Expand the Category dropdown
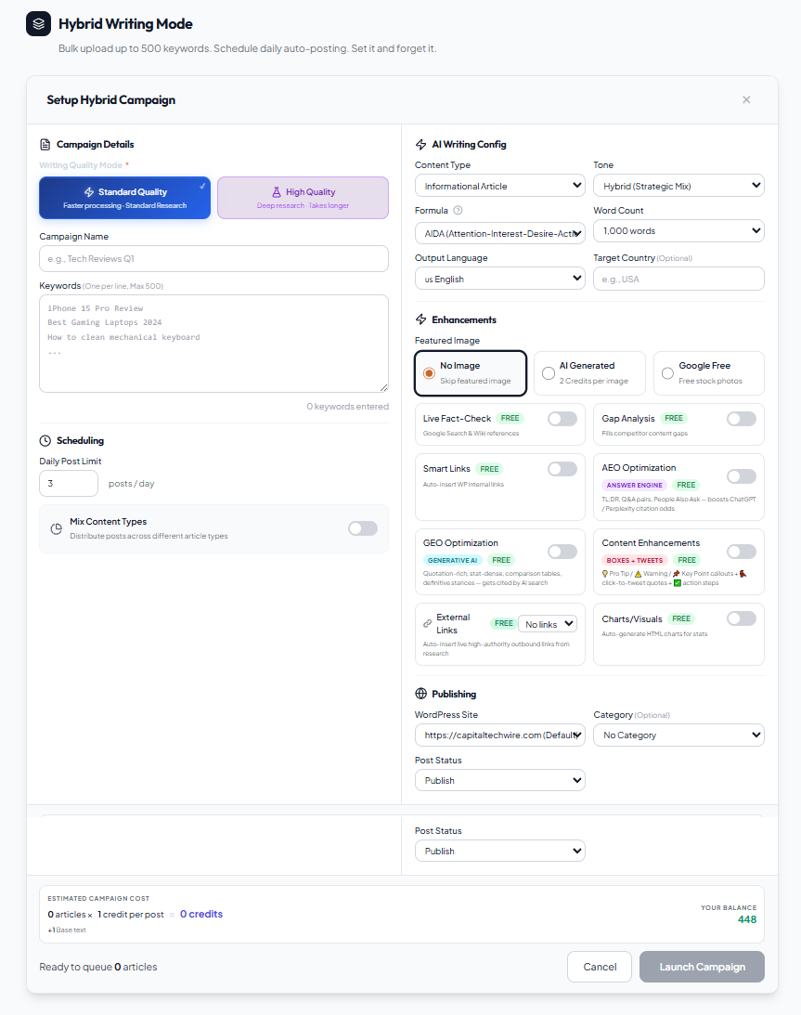The height and width of the screenshot is (1015, 801). point(678,735)
